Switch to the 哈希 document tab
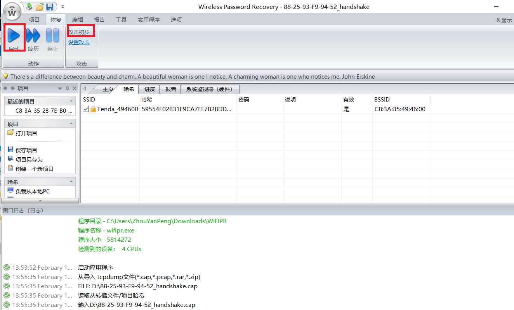Screen dimensions: 514x310 tap(129, 89)
